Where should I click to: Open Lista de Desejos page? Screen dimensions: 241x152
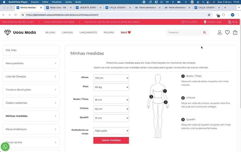[31, 76]
